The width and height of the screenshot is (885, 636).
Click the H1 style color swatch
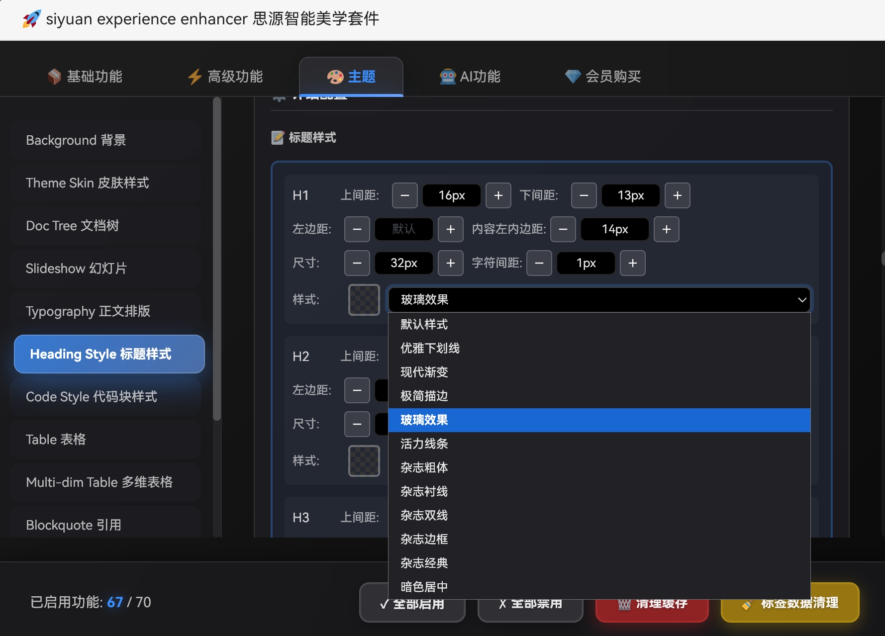tap(364, 300)
